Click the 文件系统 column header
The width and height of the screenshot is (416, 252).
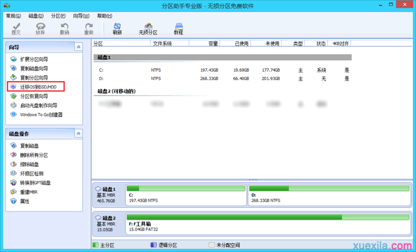pyautogui.click(x=170, y=44)
